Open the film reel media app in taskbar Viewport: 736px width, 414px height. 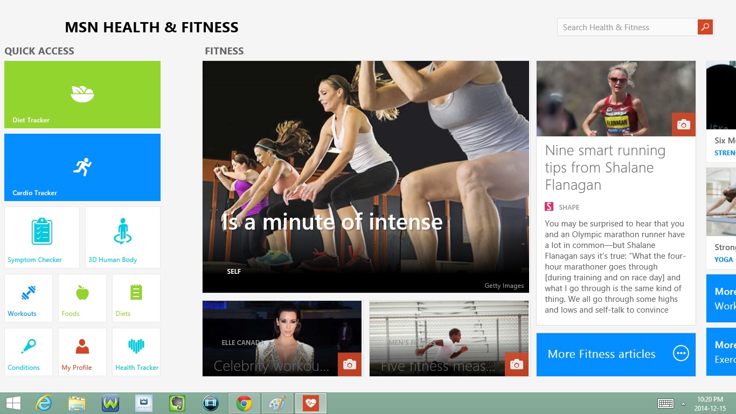tap(211, 403)
